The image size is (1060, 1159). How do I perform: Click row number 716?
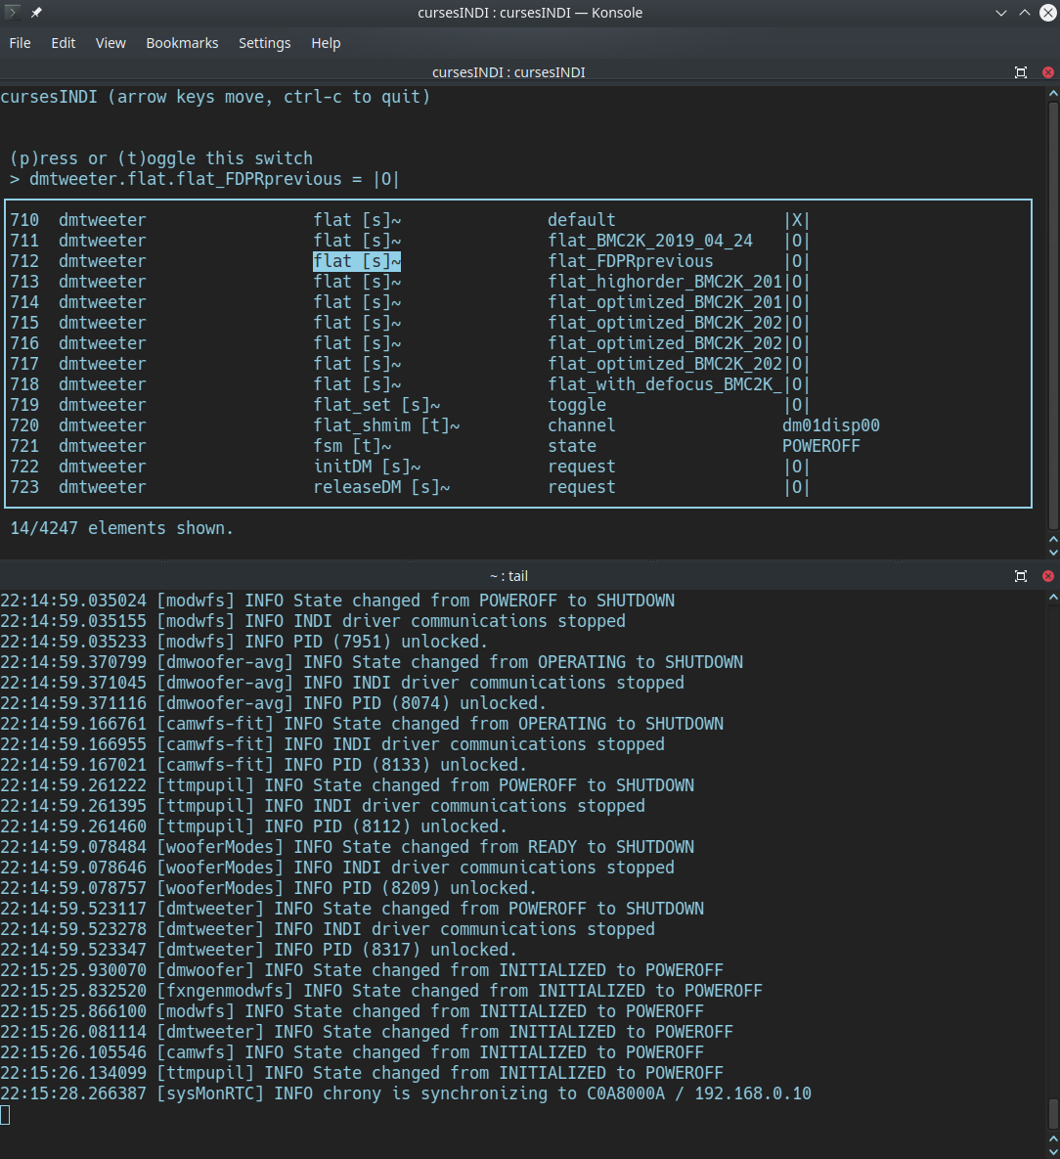(x=24, y=343)
